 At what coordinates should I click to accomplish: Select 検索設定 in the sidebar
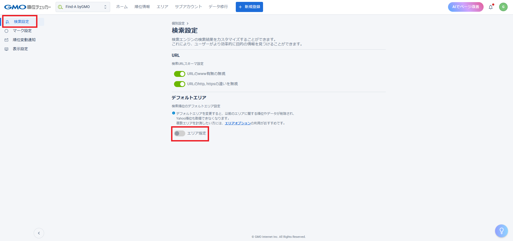[22, 22]
